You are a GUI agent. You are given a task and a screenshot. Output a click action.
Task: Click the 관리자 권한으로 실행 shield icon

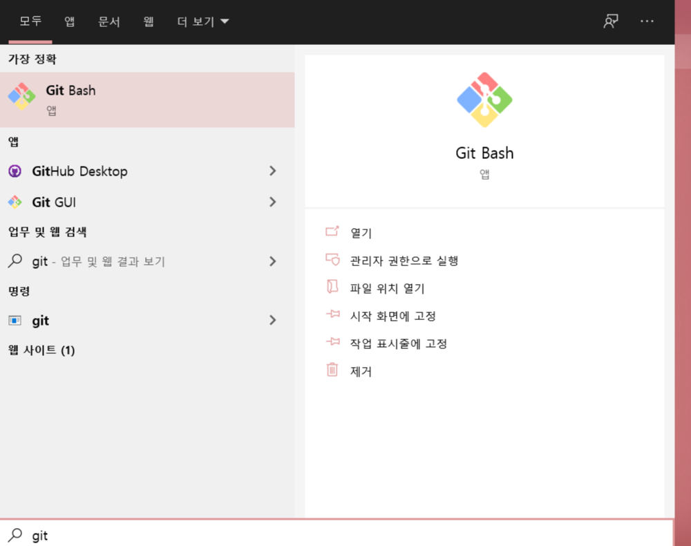coord(332,259)
